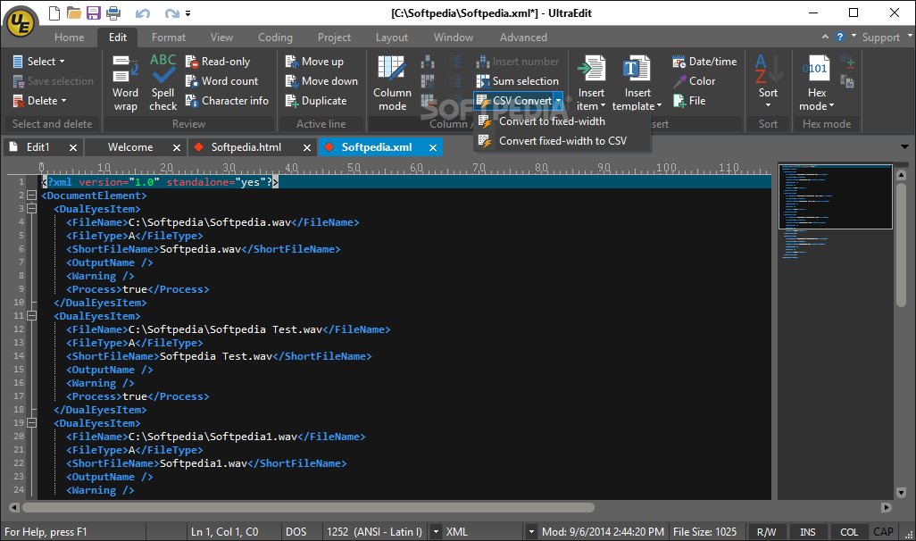Click Move up for the active line

(314, 62)
